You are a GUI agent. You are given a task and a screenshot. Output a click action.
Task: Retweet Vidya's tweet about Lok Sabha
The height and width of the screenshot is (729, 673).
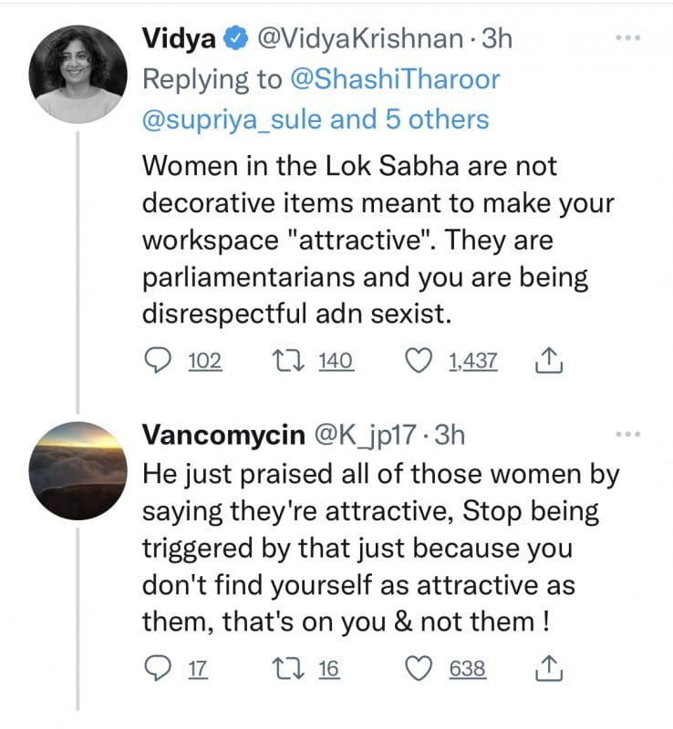point(296,363)
